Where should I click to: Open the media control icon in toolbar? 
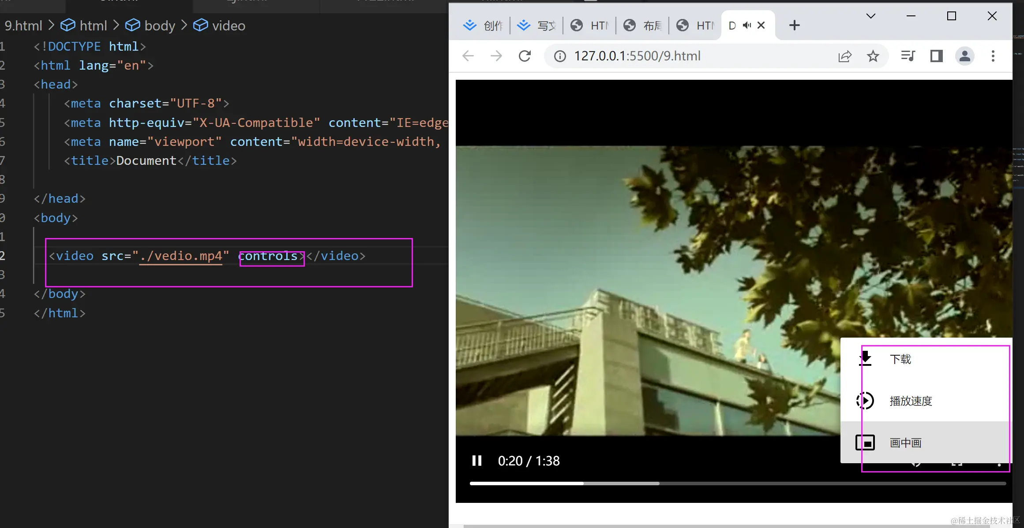[908, 56]
